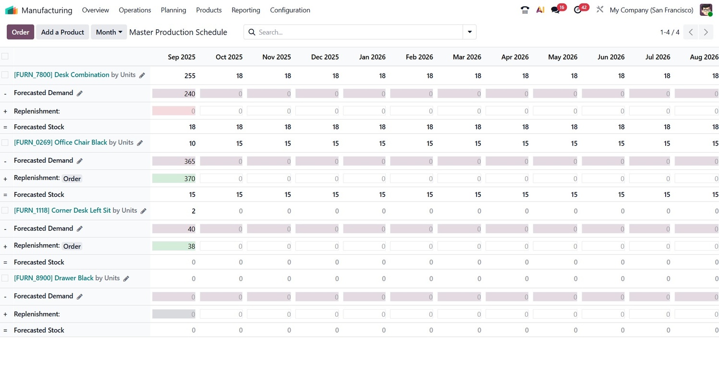This screenshot has height=384, width=719.
Task: Open the Configuration menu
Action: 290,10
